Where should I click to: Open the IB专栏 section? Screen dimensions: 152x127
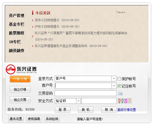click(15, 42)
